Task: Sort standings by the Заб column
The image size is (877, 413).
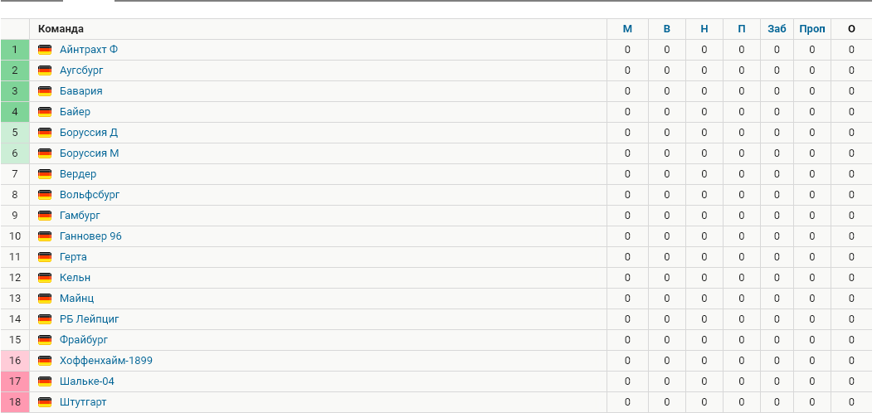Action: [x=777, y=29]
